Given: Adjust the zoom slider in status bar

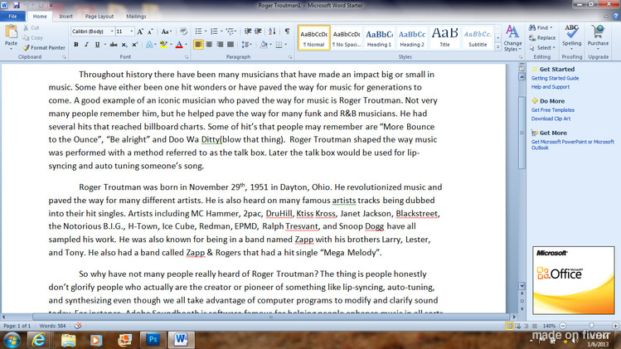Looking at the screenshot, I should point(591,326).
